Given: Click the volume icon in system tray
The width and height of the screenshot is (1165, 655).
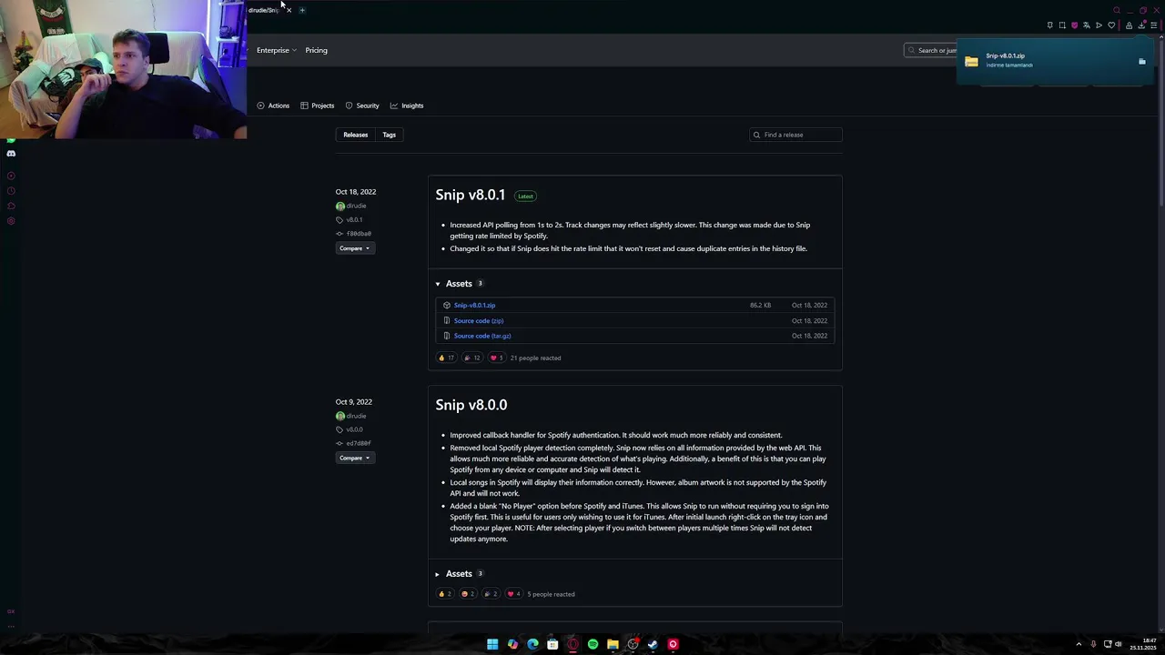Looking at the screenshot, I should click(x=1119, y=644).
